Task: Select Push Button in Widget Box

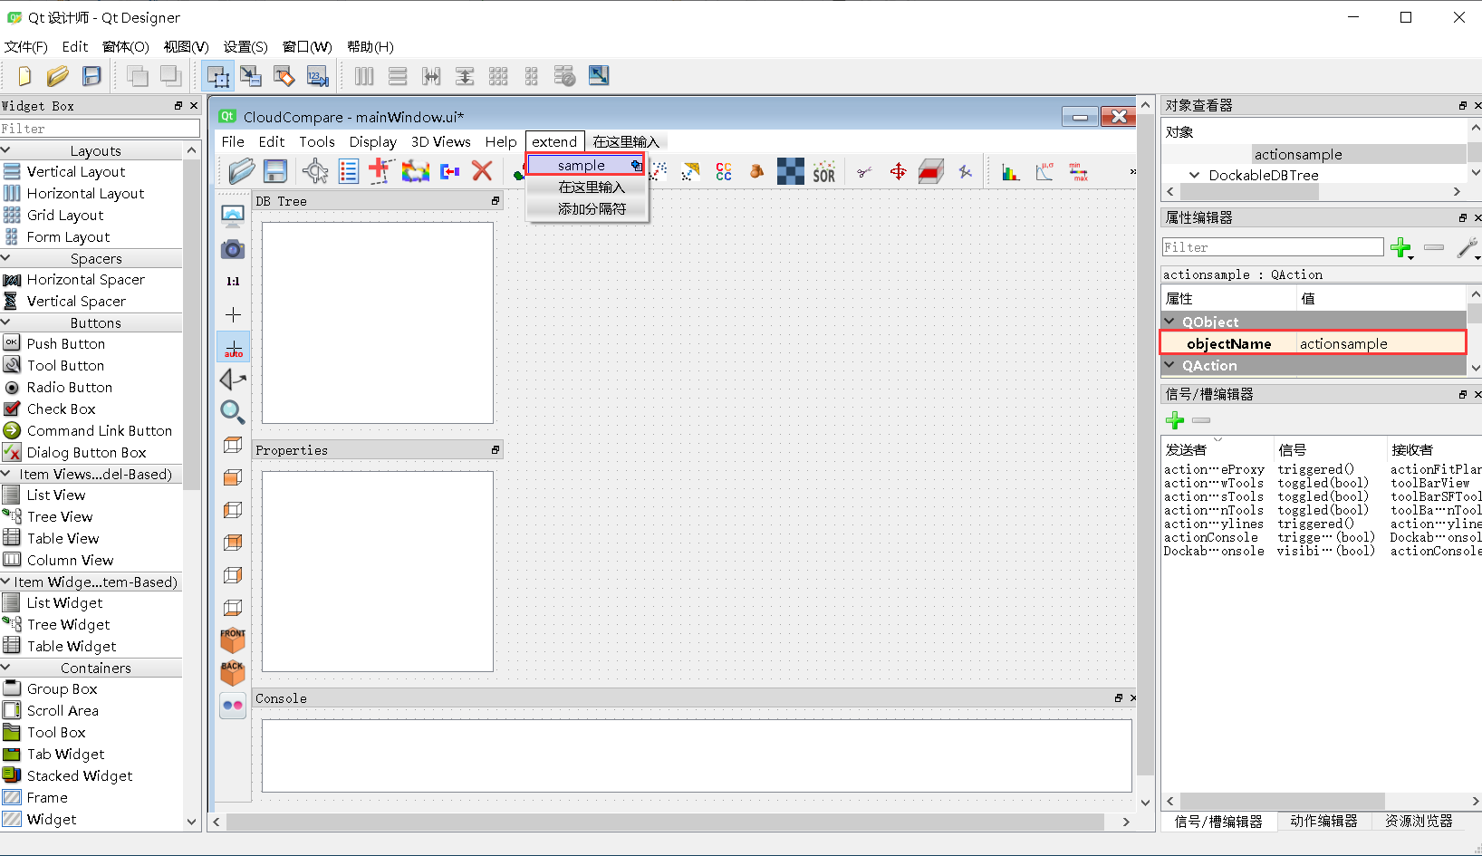Action: 66,344
